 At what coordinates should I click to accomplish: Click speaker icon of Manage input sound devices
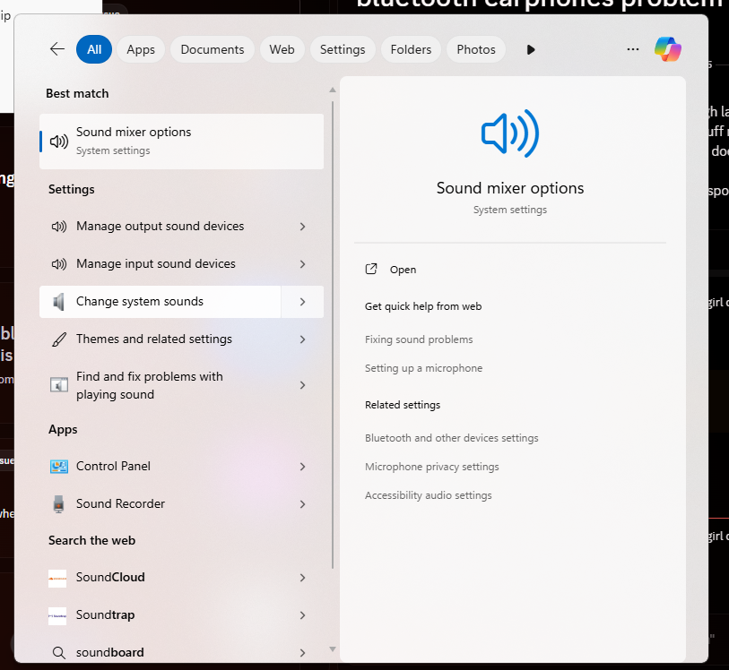pyautogui.click(x=59, y=264)
